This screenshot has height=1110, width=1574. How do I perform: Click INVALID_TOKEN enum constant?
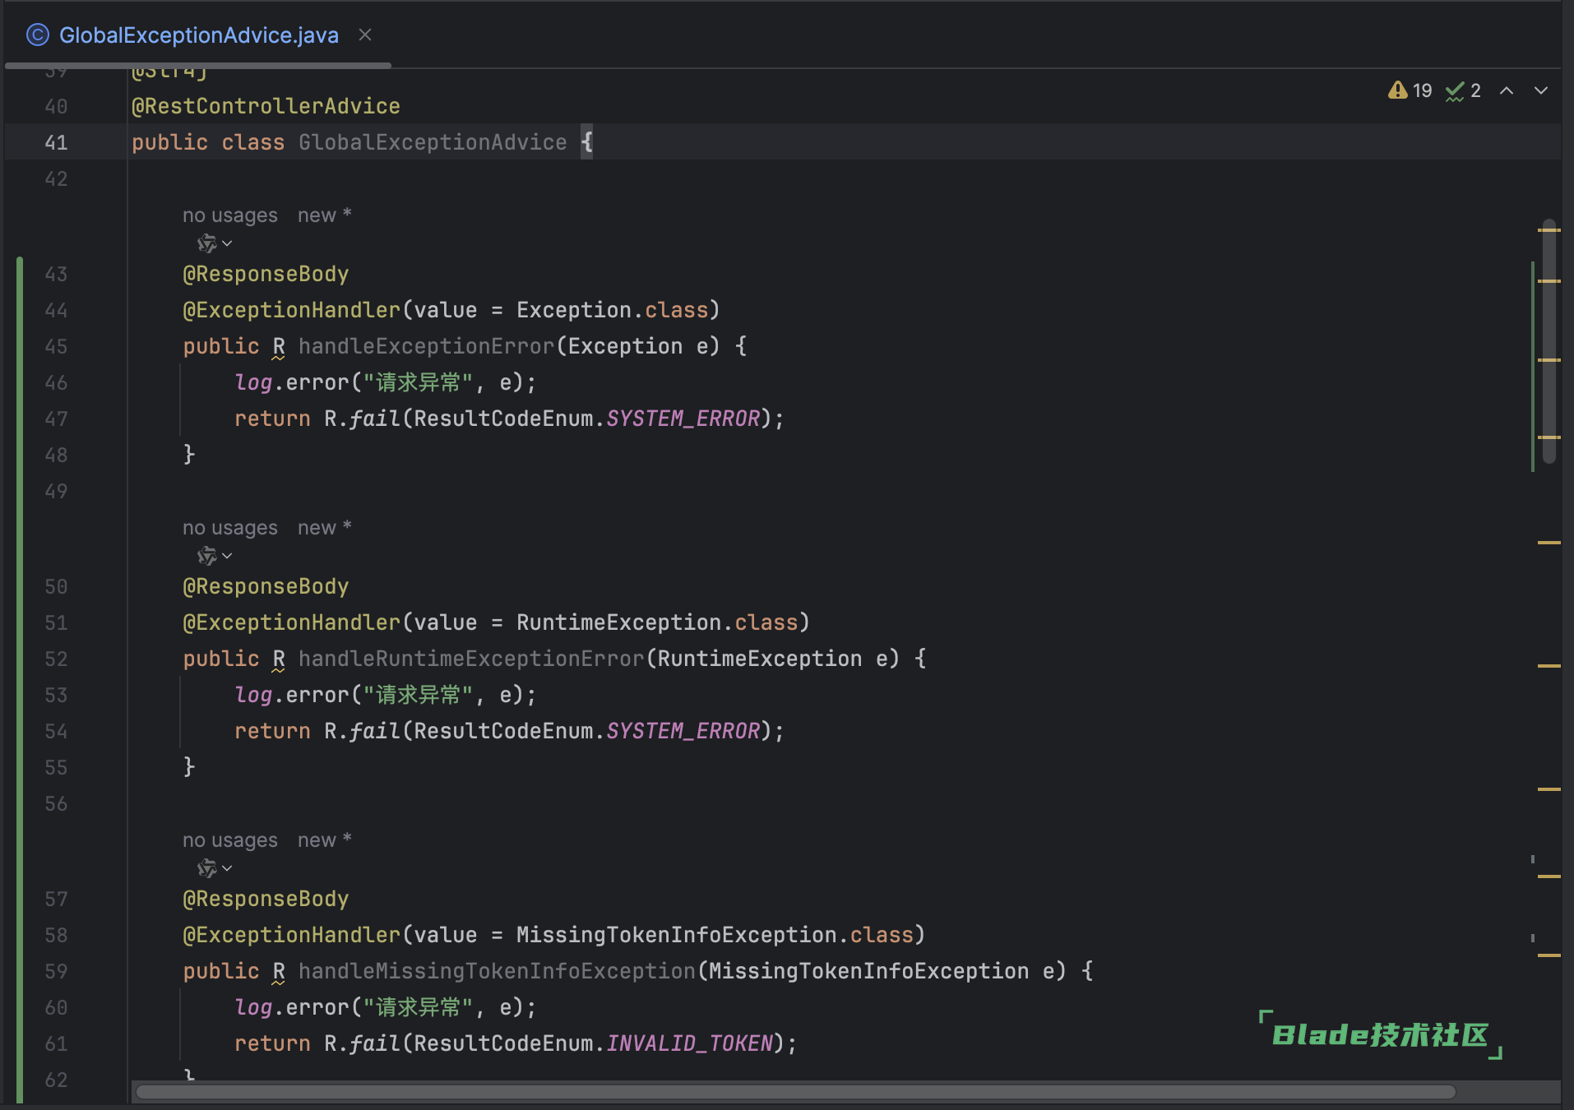(689, 1043)
